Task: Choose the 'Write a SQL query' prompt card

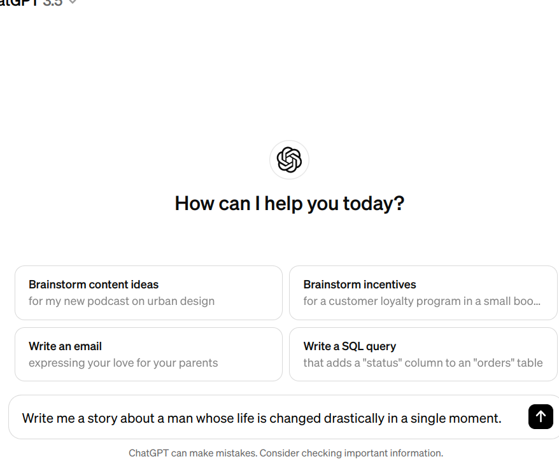Action: pyautogui.click(x=423, y=354)
